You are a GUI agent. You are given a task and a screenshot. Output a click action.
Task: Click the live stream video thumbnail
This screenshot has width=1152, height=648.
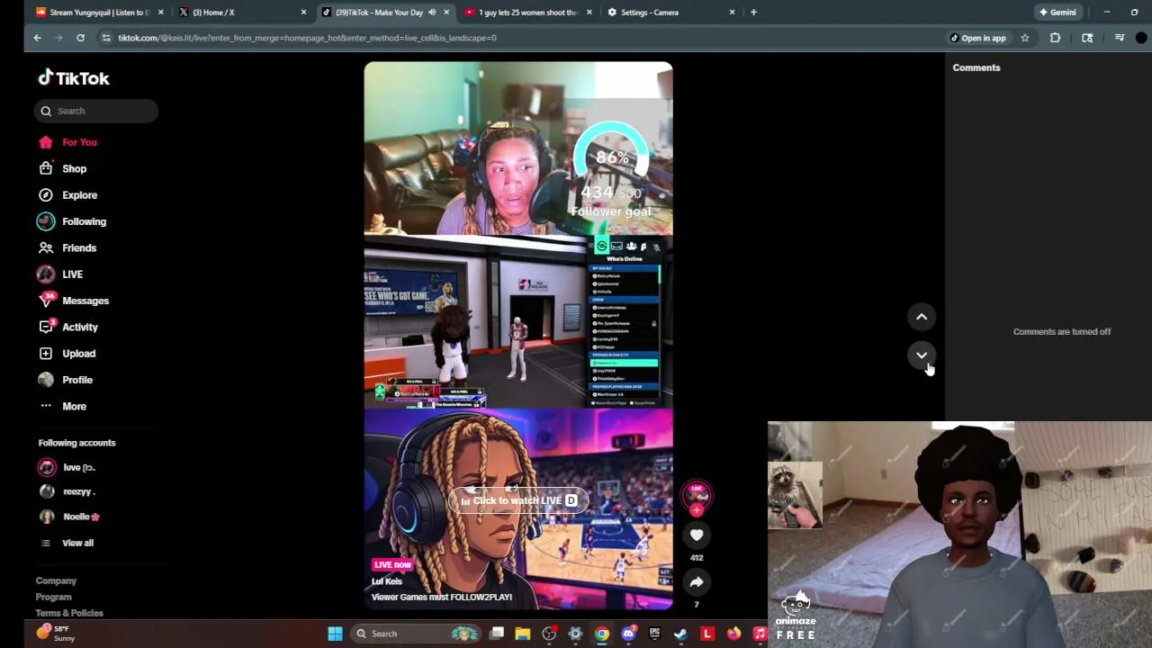[518, 336]
